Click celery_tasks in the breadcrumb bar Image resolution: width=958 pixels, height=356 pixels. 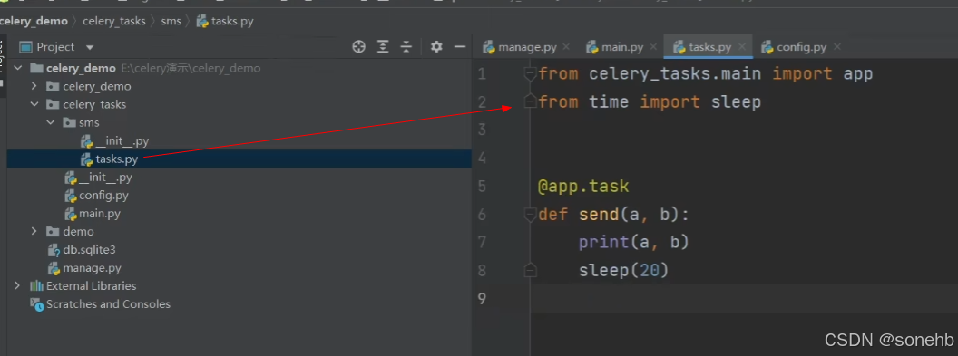(x=114, y=22)
